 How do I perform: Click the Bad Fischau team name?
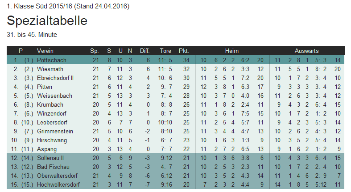point(52,167)
